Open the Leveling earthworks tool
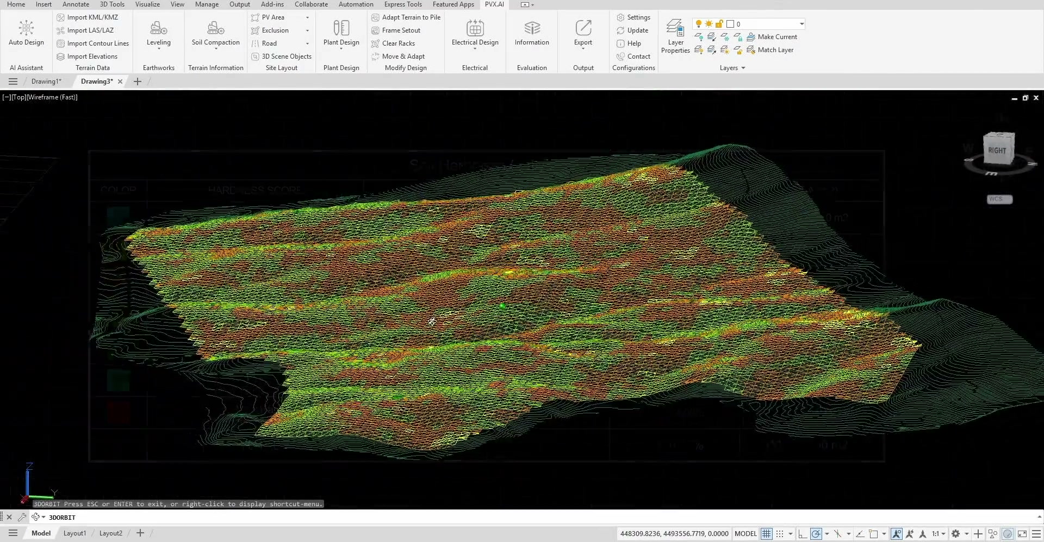The height and width of the screenshot is (542, 1044). [158, 34]
